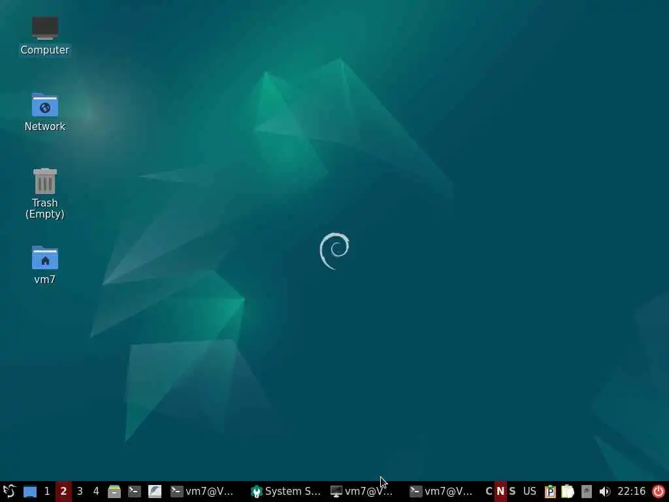Bring up the System S... window
This screenshot has height=502, width=669.
tap(286, 492)
